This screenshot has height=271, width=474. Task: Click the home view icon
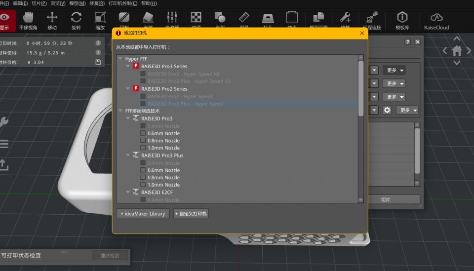click(x=457, y=51)
